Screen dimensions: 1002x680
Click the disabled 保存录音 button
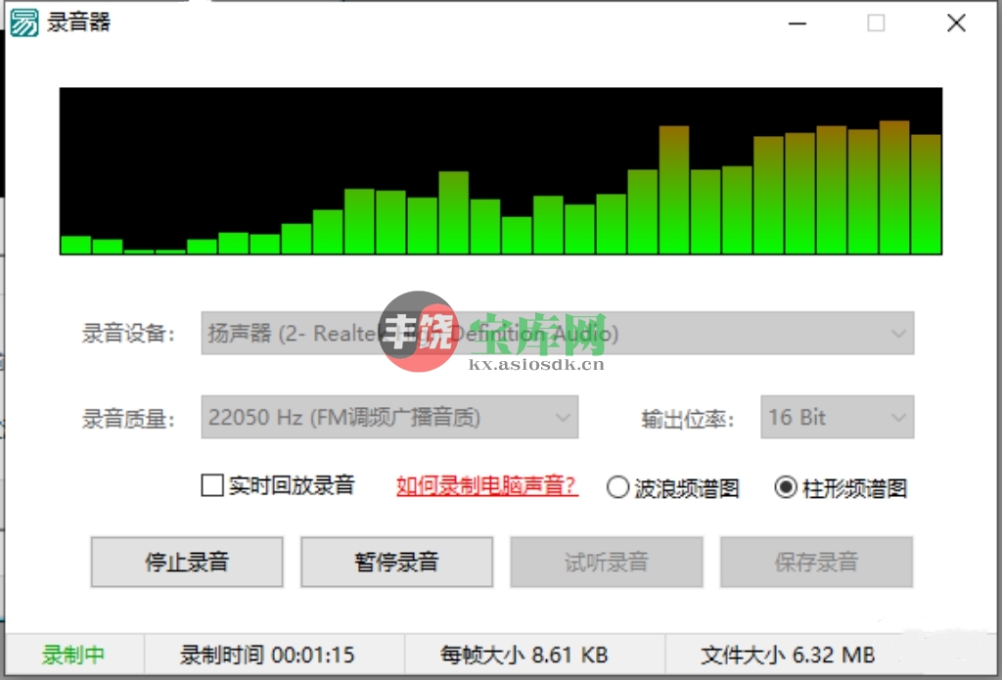[x=817, y=562]
